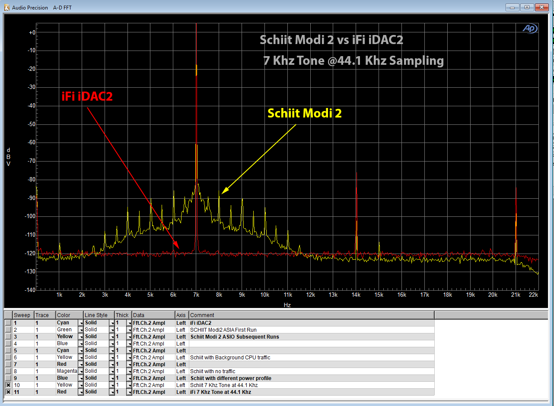554x406 pixels.
Task: Uncheck sweep 10 Schiit 7 Khz Tone trace
Action: (x=8, y=385)
